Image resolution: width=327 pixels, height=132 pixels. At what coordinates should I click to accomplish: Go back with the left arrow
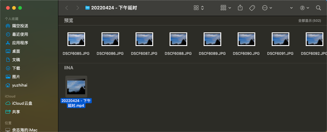tap(67, 8)
